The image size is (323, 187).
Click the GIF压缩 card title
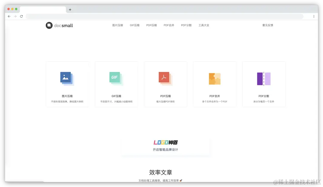pyautogui.click(x=116, y=96)
